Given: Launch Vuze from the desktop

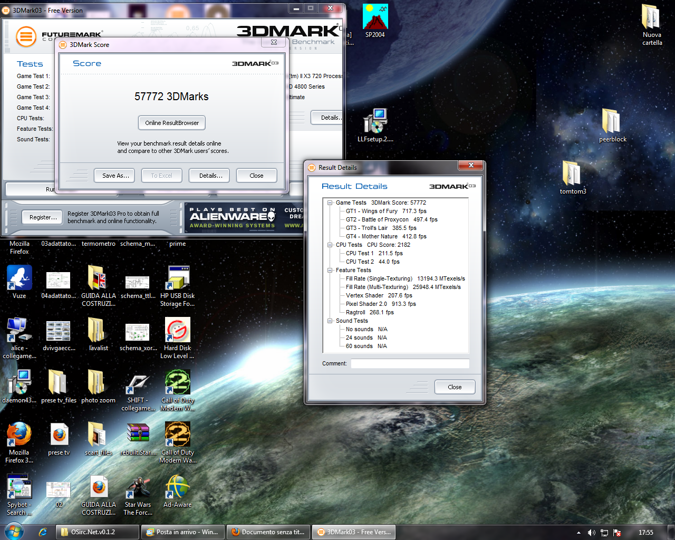Looking at the screenshot, I should (x=20, y=282).
